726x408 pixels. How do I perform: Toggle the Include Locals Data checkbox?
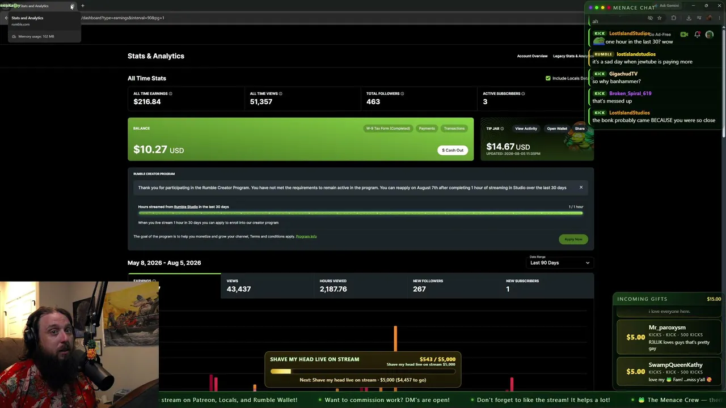(548, 78)
